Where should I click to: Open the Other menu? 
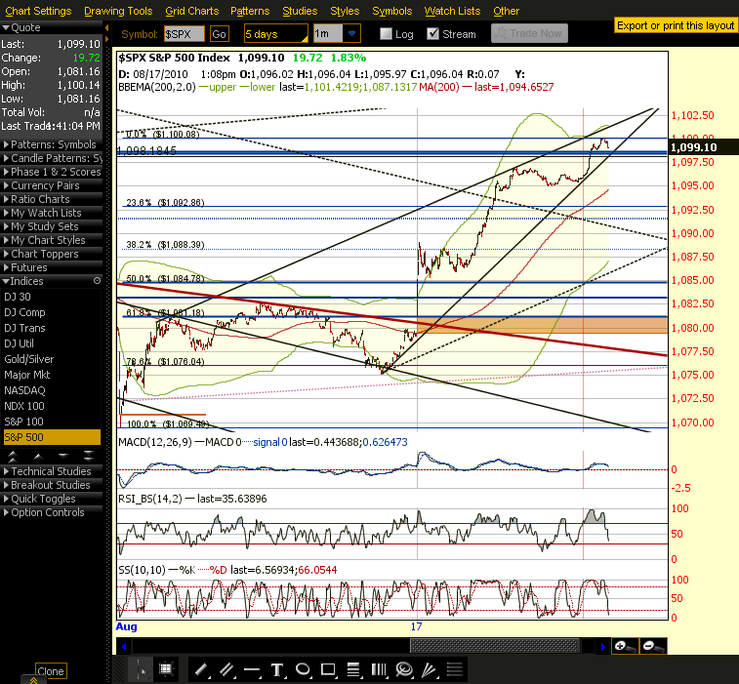coord(507,11)
